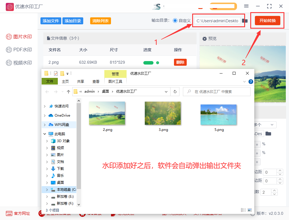The image size is (289, 220).
Task: Switch Explorer to large icons view
Action: pyautogui.click(x=250, y=210)
